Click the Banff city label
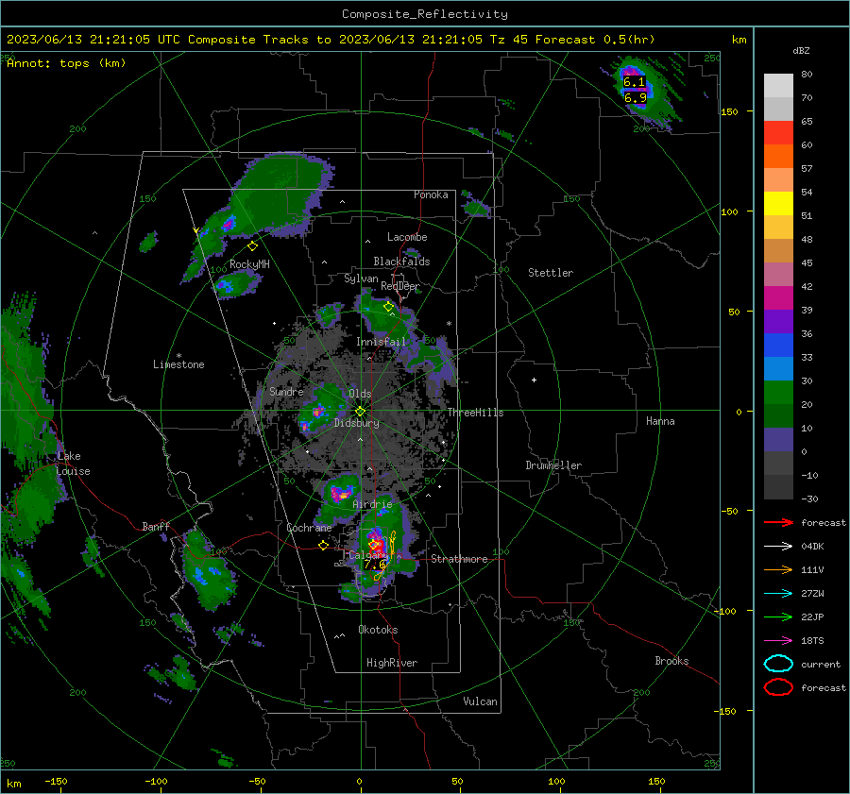Viewport: 850px width, 794px height. (x=156, y=526)
